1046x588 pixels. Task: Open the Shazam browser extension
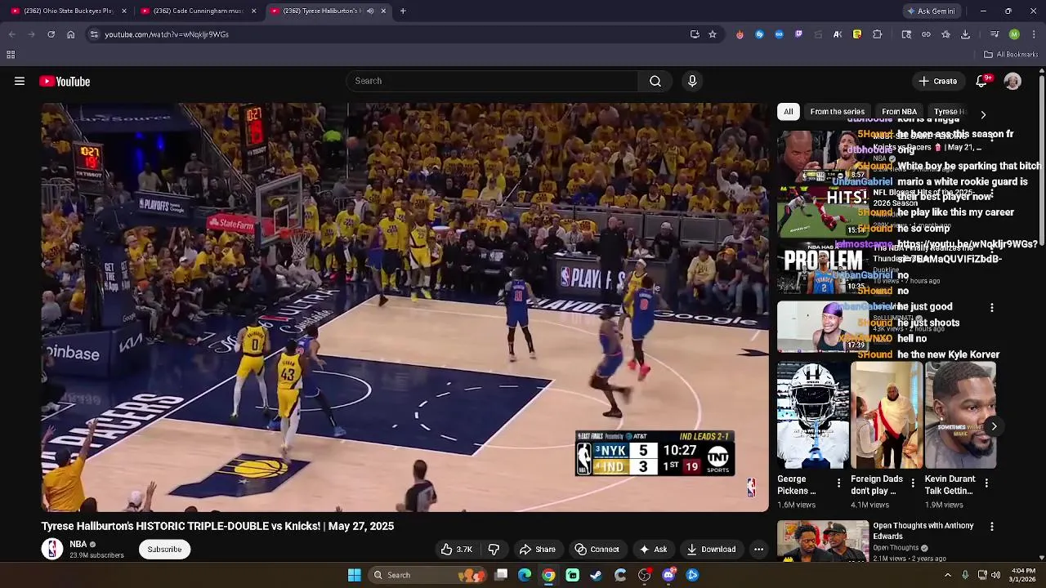click(x=759, y=34)
